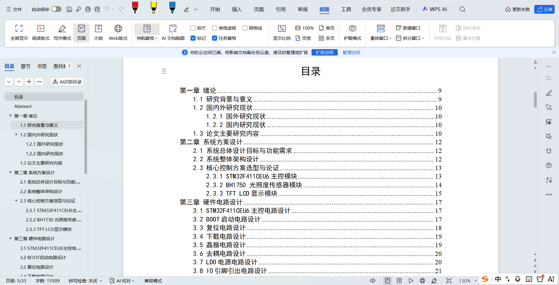The height and width of the screenshot is (285, 559).
Task: Click the save document icon
Action: pos(69,9)
